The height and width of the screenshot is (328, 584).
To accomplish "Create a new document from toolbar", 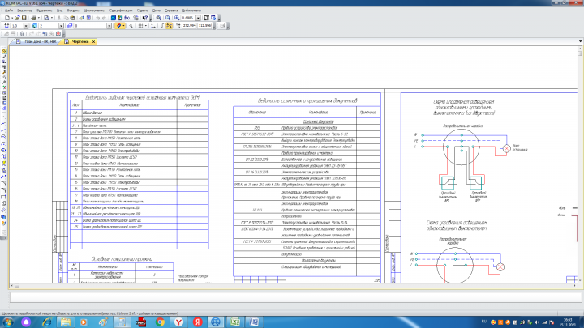I will tap(7, 18).
